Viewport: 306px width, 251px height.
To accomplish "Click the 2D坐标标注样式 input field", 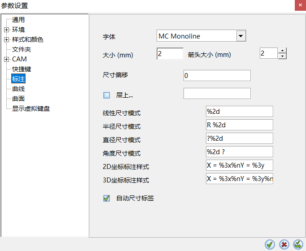I will [240, 165].
